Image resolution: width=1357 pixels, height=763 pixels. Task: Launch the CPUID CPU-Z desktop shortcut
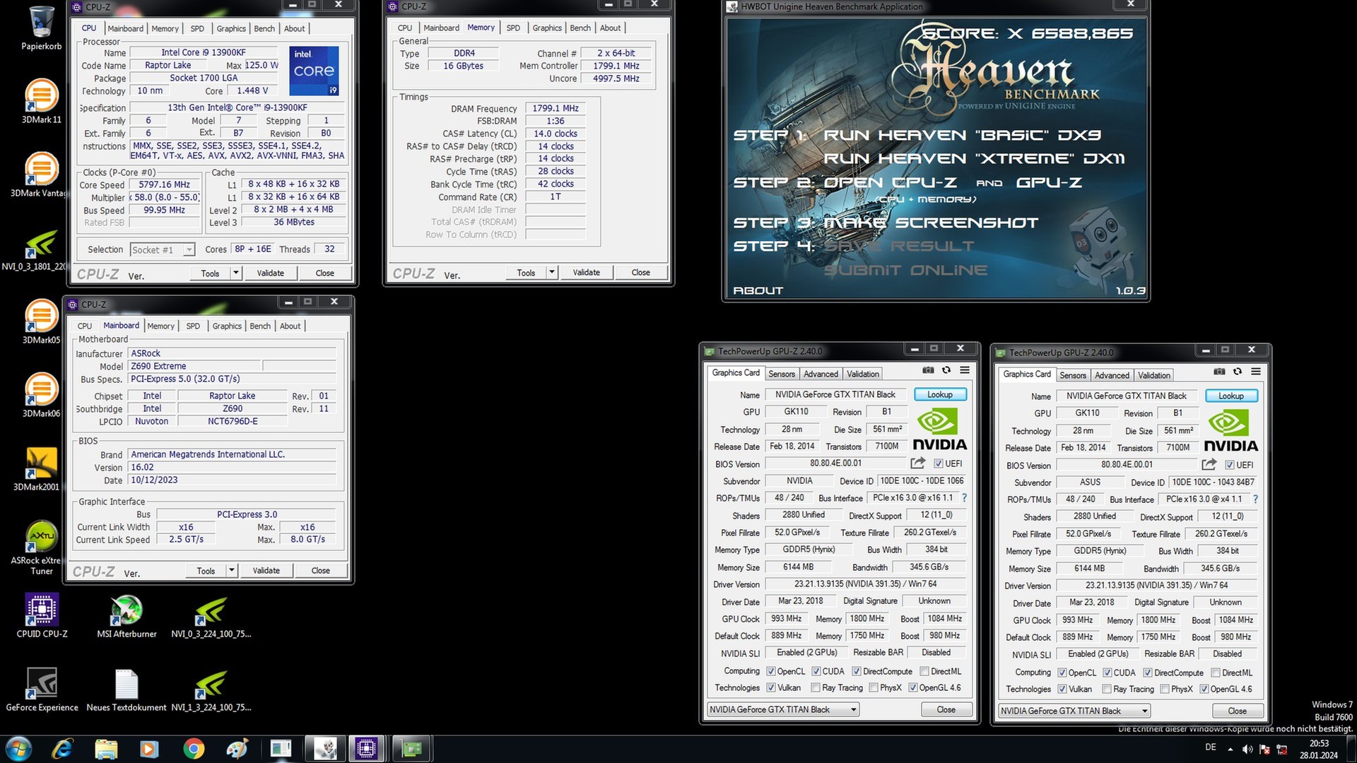click(x=42, y=615)
